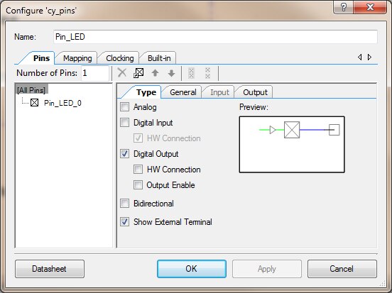
Task: Click the output buffer triangle in Preview
Action: click(273, 130)
